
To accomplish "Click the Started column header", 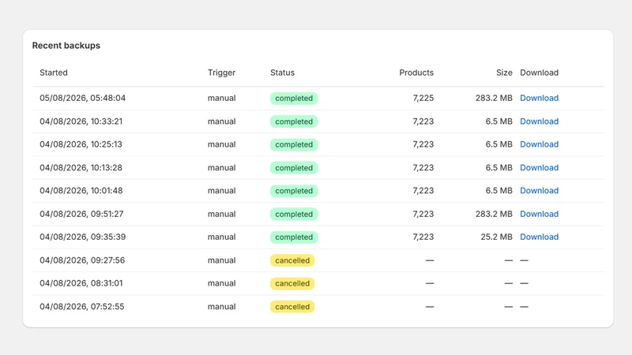I will click(x=54, y=73).
